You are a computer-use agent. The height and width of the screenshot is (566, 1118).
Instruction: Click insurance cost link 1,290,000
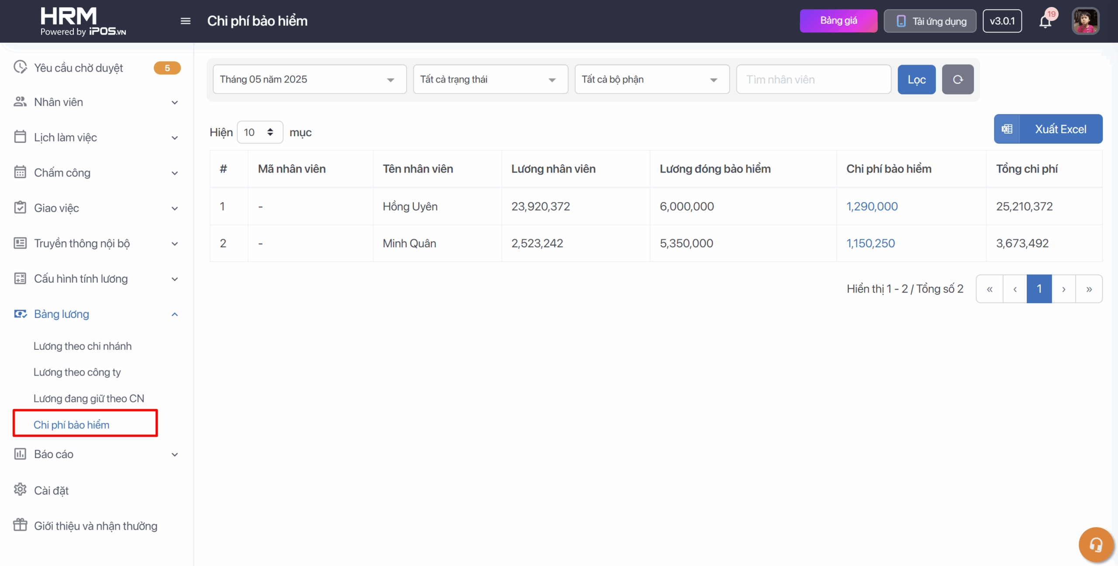pyautogui.click(x=872, y=206)
